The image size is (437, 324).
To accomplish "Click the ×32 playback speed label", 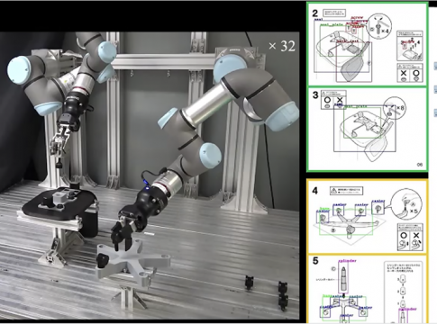I will pyautogui.click(x=282, y=46).
